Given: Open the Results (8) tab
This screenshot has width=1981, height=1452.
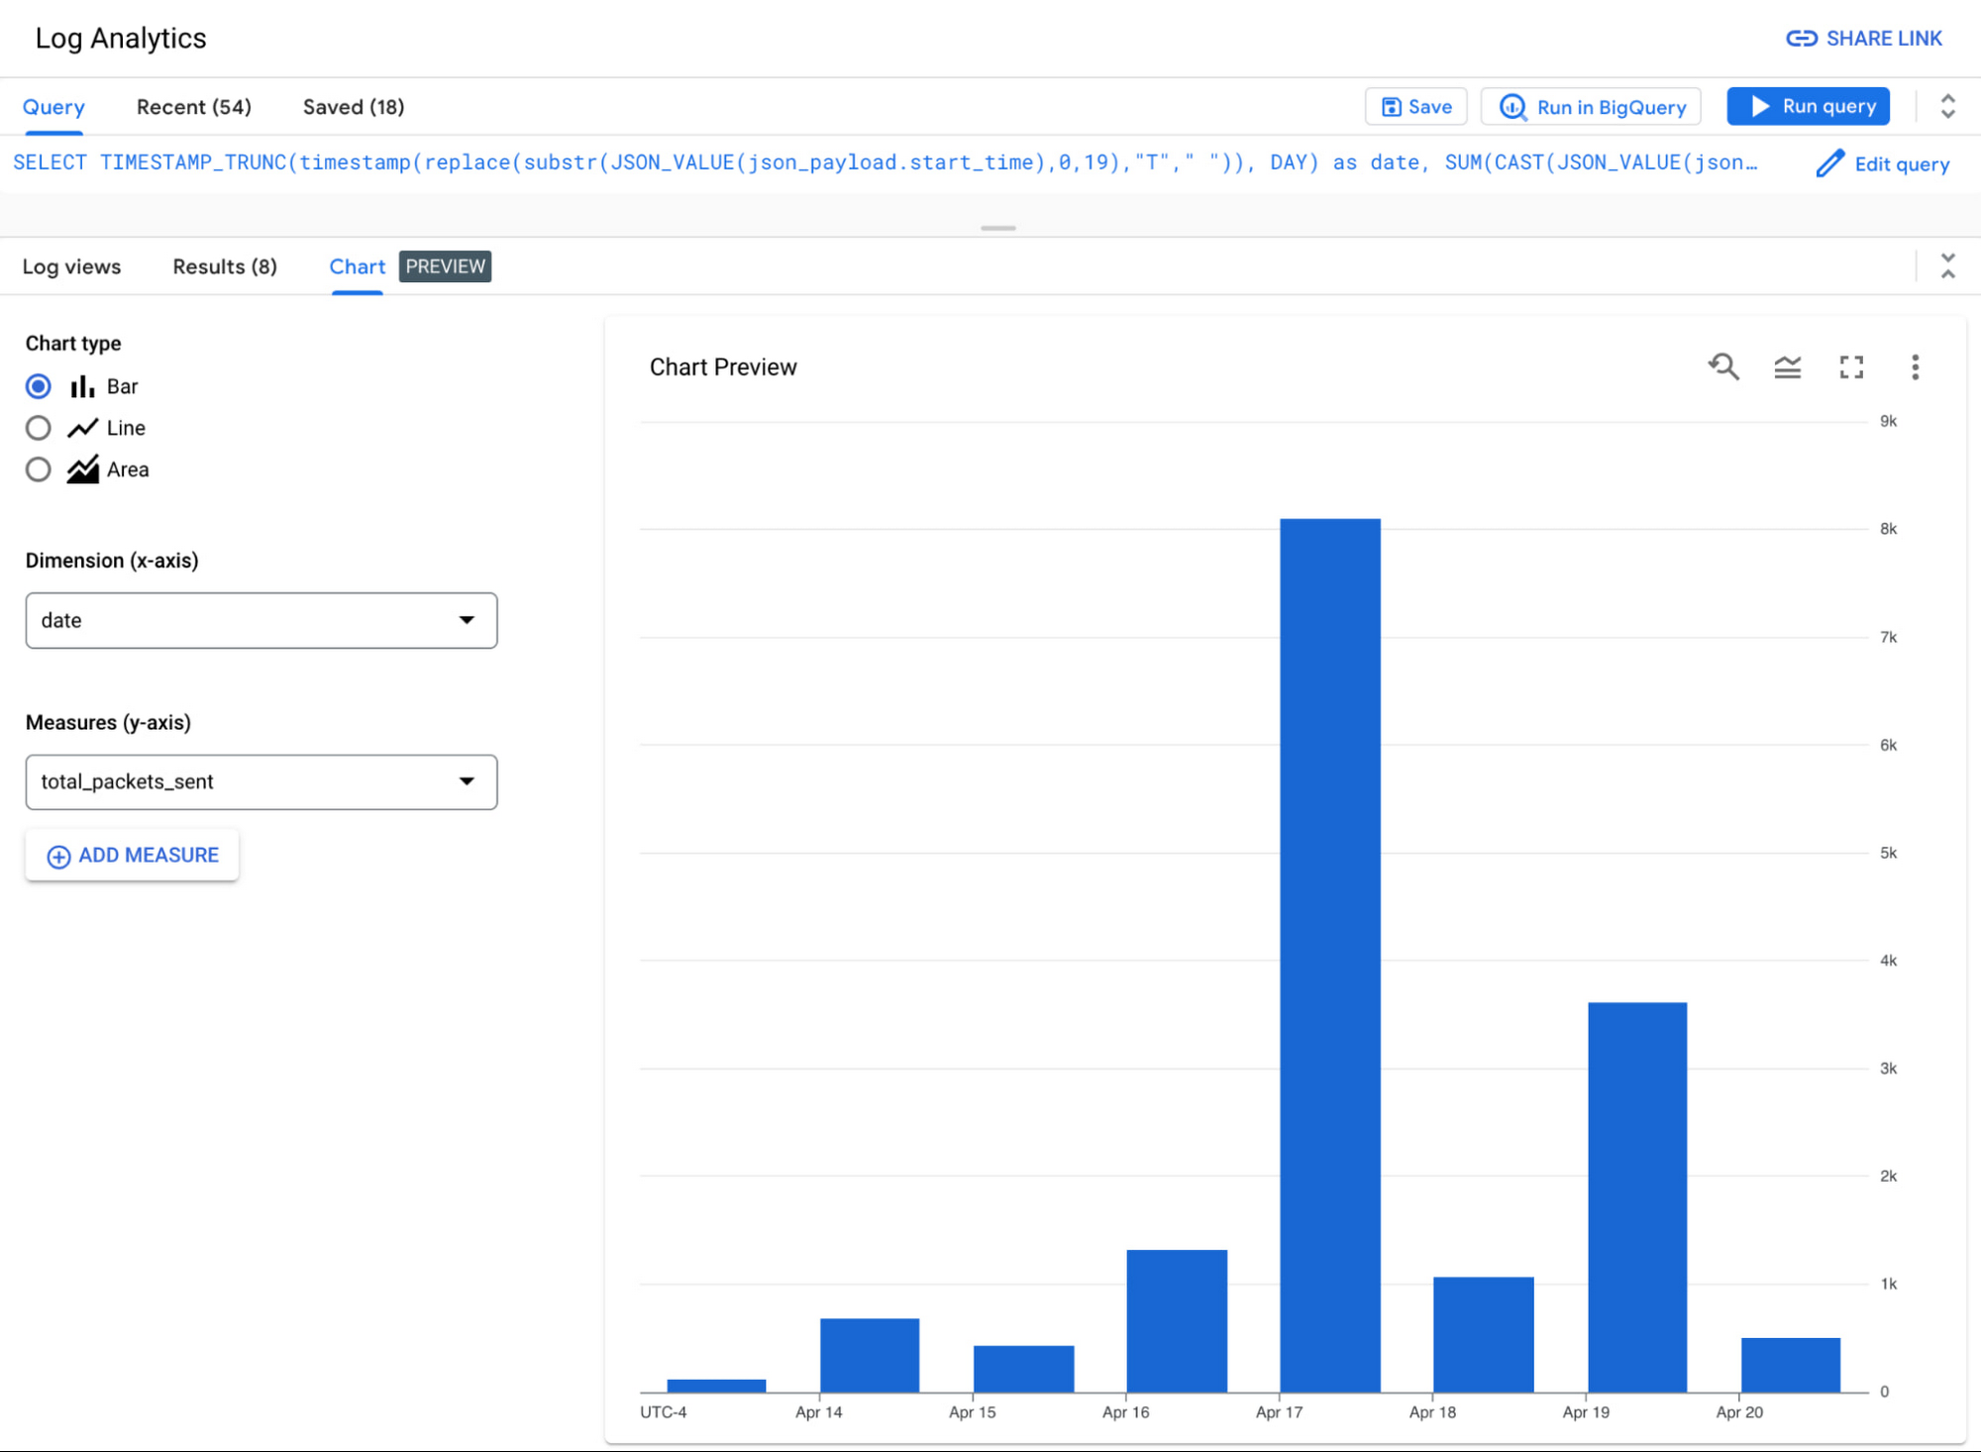Looking at the screenshot, I should pos(225,266).
